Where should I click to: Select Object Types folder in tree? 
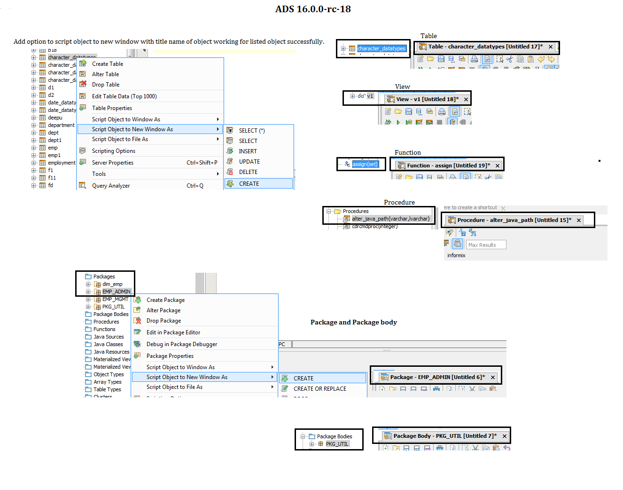pyautogui.click(x=109, y=374)
